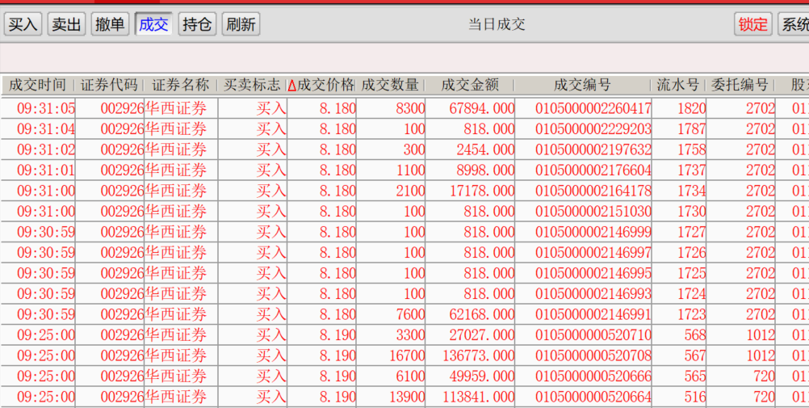Viewport: 809px width, 408px height.
Task: Click trade number 0105000002260417
Action: (x=593, y=108)
